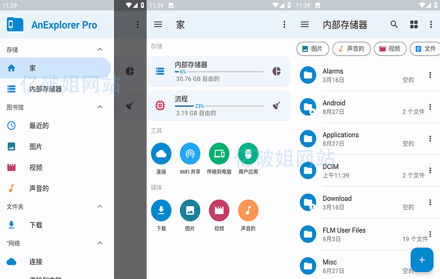
Task: Open 内部存储器 storage card
Action: pos(219,71)
